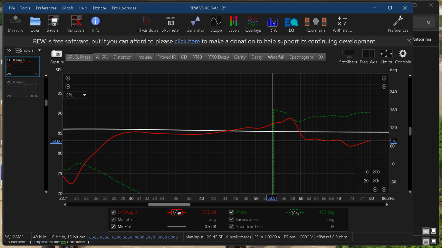This screenshot has width=442, height=248.
Task: Zoom out left axis with top-left minus
Action: pos(68,86)
